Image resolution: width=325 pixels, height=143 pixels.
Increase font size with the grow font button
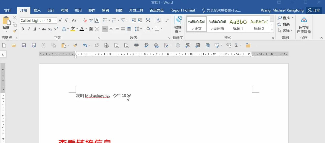[x=60, y=20]
